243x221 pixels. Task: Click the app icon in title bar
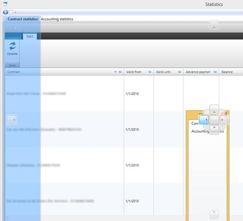coord(5,4)
